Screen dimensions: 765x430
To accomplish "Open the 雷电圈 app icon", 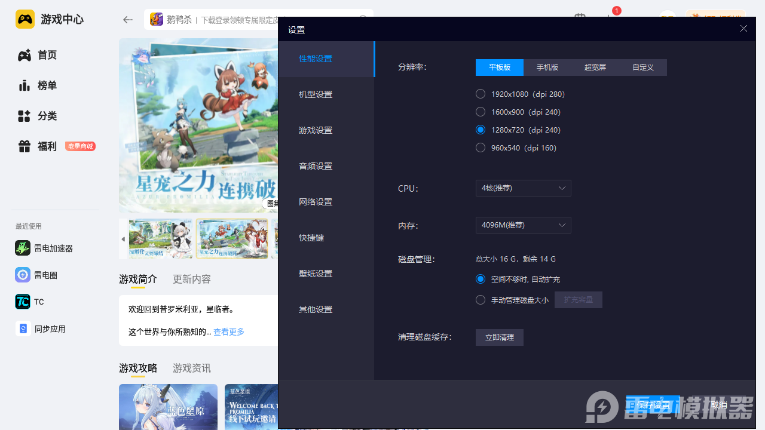I will [x=23, y=275].
